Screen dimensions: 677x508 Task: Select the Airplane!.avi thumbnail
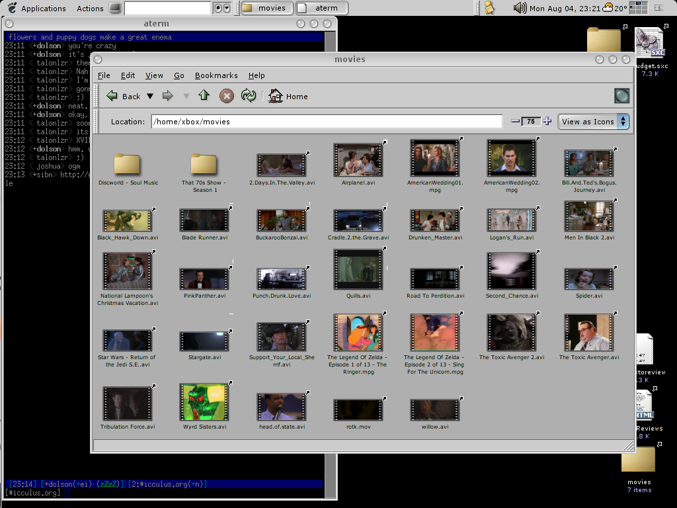[x=358, y=160]
